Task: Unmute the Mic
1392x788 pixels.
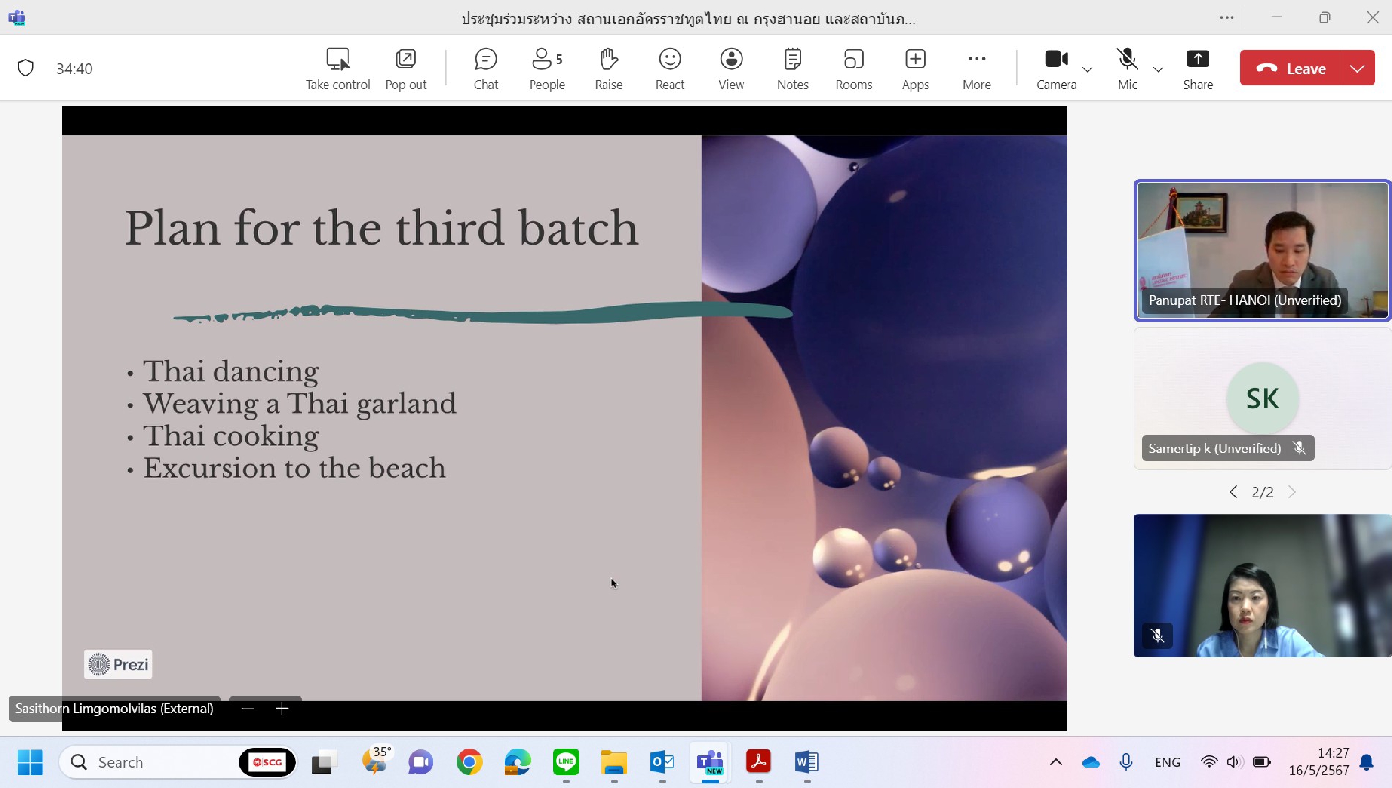Action: pyautogui.click(x=1127, y=69)
